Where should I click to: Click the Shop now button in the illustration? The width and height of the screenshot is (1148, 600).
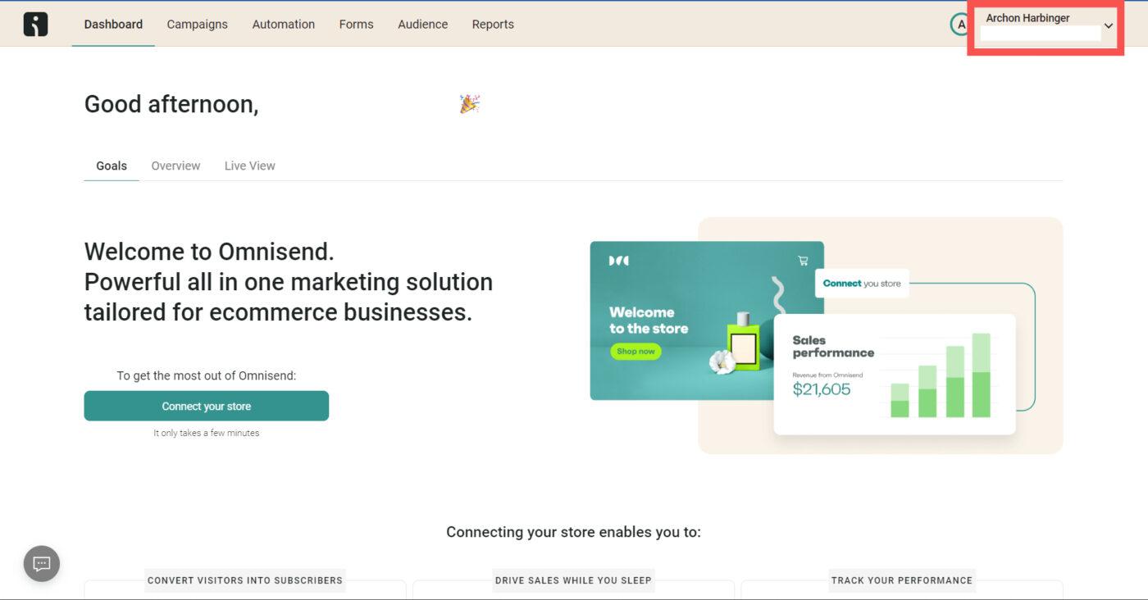(635, 352)
